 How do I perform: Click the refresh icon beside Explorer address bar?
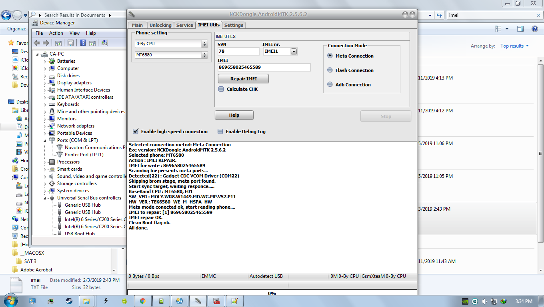click(x=440, y=15)
